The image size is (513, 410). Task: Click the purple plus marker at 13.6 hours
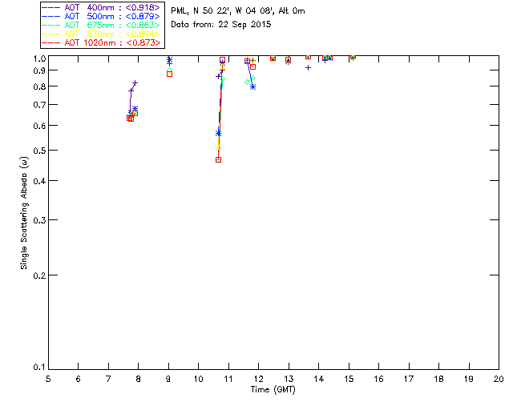pyautogui.click(x=308, y=68)
